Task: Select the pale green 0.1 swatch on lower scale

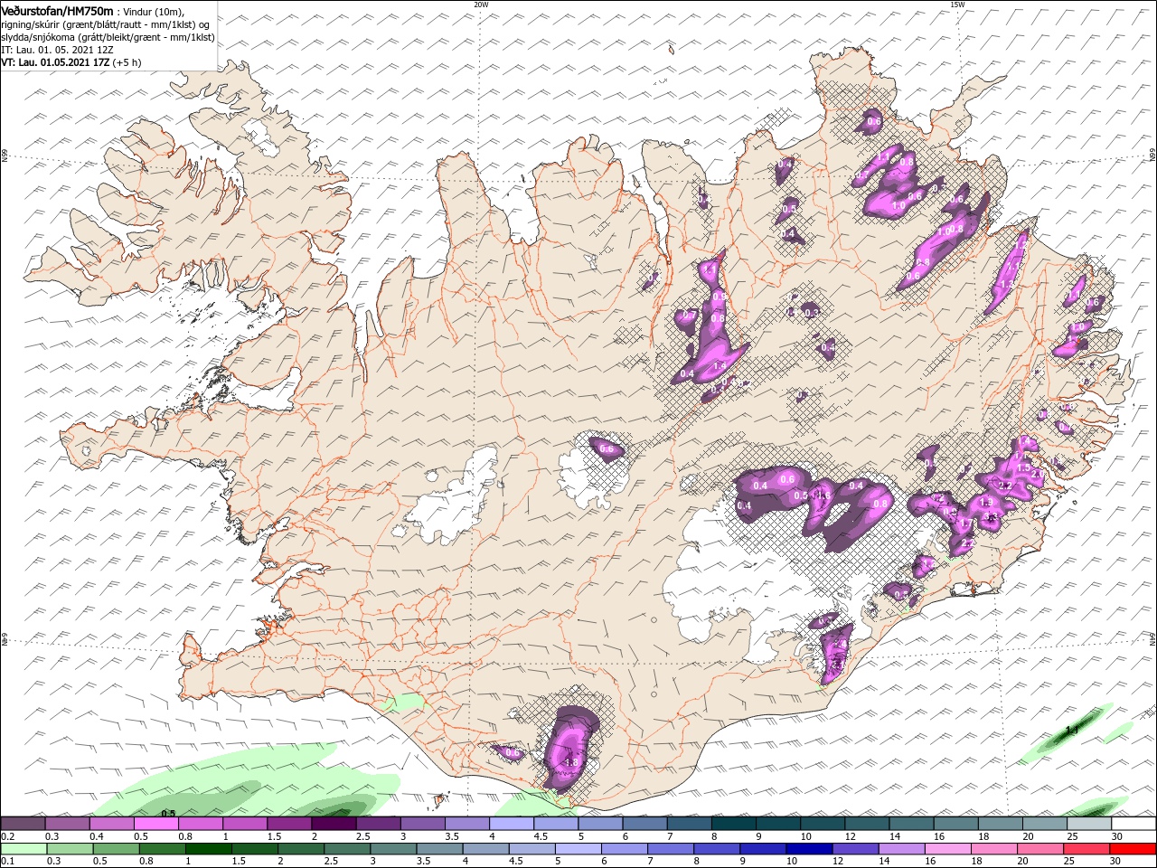Action: pos(24,849)
